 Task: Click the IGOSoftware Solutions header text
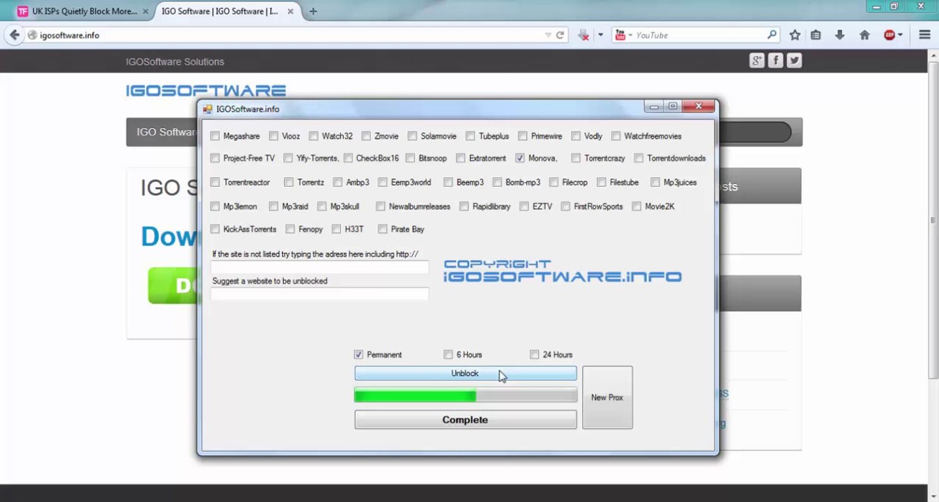175,61
